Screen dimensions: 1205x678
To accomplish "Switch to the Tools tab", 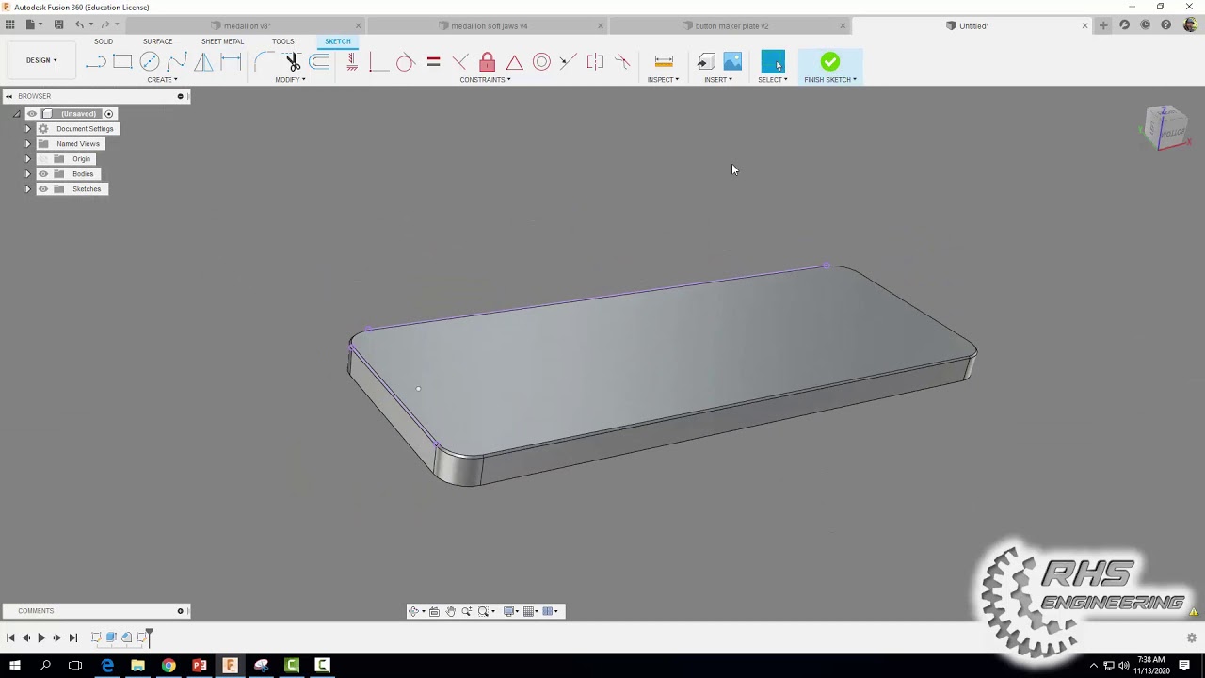I will (x=282, y=41).
